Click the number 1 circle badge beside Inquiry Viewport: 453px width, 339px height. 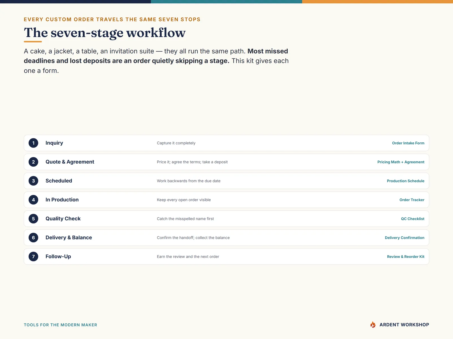pos(33,143)
